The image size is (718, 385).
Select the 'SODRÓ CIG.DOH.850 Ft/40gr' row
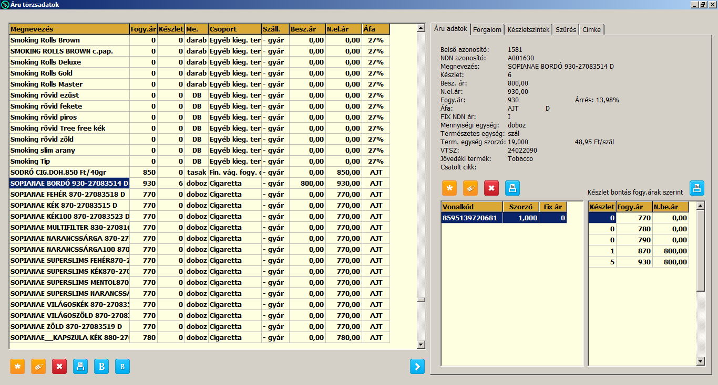200,173
